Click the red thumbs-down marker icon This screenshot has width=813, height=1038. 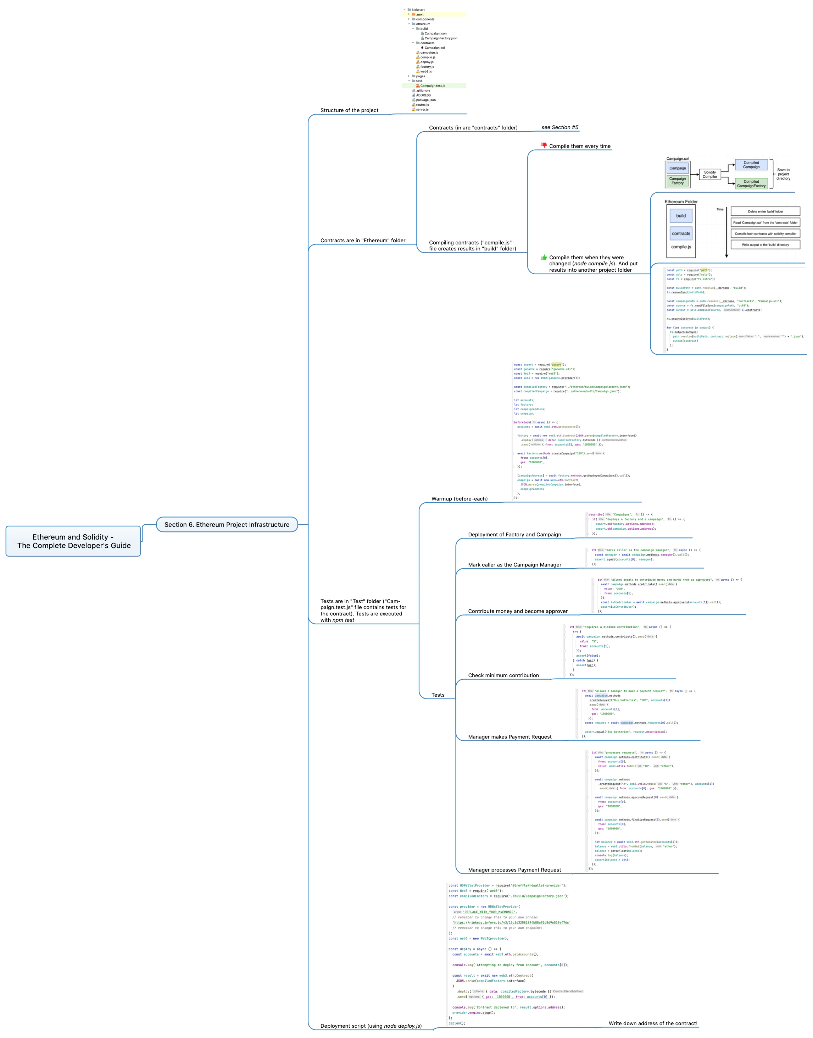(544, 145)
